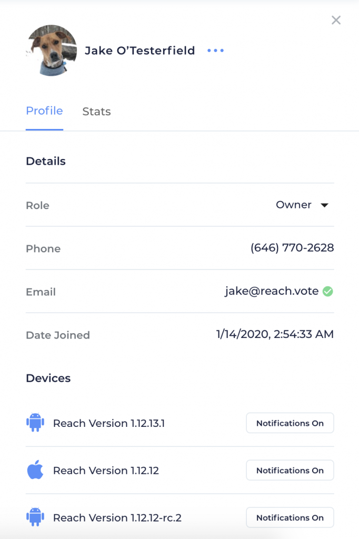Screen dimensions: 359x539
Task: Click the jake@reach.vote email address
Action: [x=272, y=291]
